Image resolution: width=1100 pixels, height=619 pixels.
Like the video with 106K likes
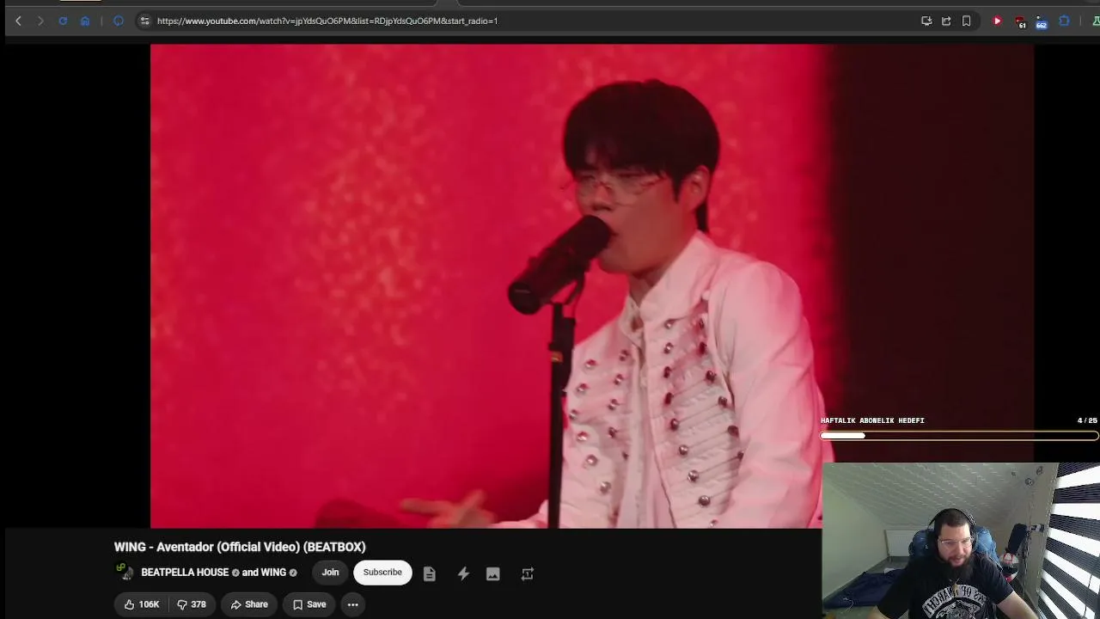pos(141,604)
